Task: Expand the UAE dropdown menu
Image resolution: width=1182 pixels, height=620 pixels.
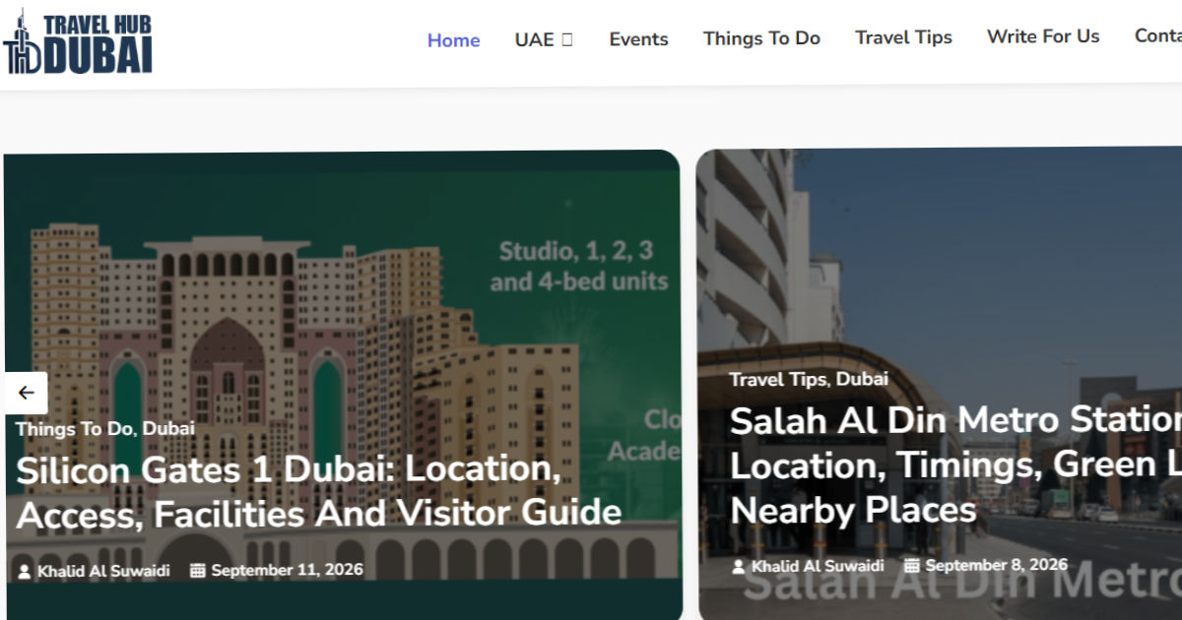Action: (x=544, y=39)
